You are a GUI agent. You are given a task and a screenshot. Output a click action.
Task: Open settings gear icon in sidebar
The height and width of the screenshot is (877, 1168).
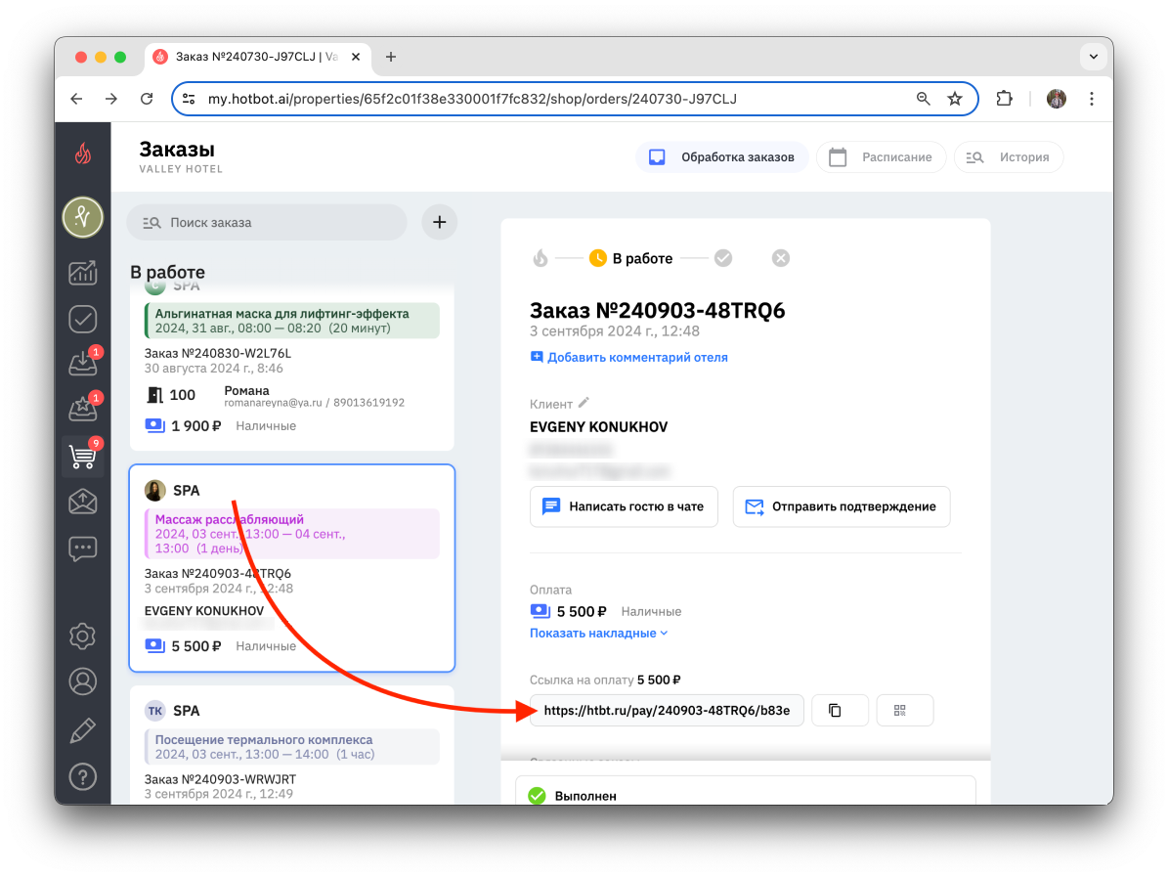(83, 636)
